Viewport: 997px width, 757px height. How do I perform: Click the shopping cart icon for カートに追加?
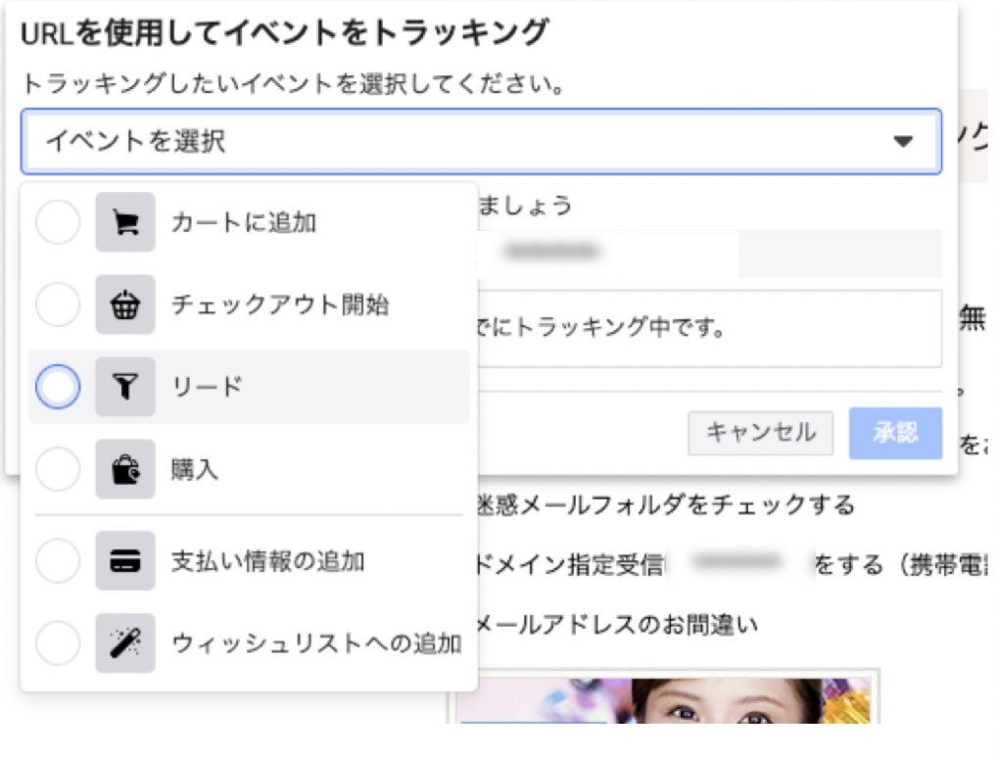(x=125, y=222)
